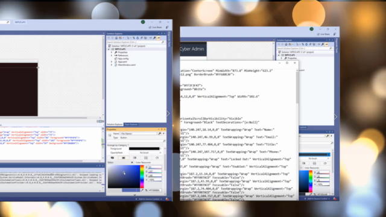Click G value field in left color editor
This screenshot has width=386, height=217.
[155, 171]
